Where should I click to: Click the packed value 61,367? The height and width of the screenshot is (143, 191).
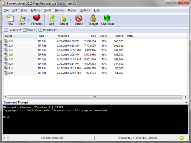click(x=119, y=73)
